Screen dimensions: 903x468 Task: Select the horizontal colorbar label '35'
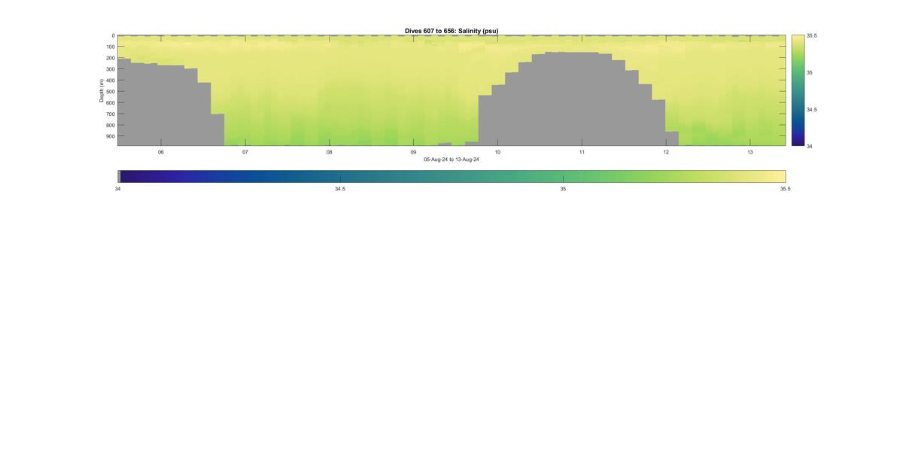[x=563, y=189]
